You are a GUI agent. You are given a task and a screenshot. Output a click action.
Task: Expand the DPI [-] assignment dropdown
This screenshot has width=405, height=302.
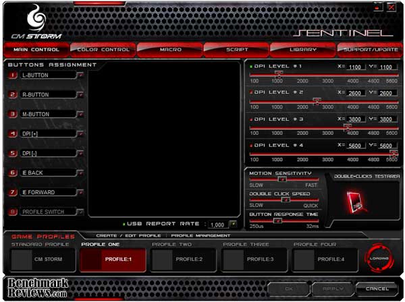(80, 154)
